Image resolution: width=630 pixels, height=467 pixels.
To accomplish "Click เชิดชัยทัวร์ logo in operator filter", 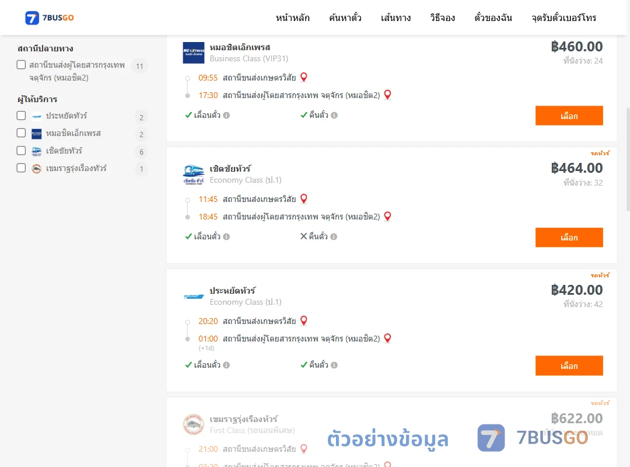I will pos(37,151).
